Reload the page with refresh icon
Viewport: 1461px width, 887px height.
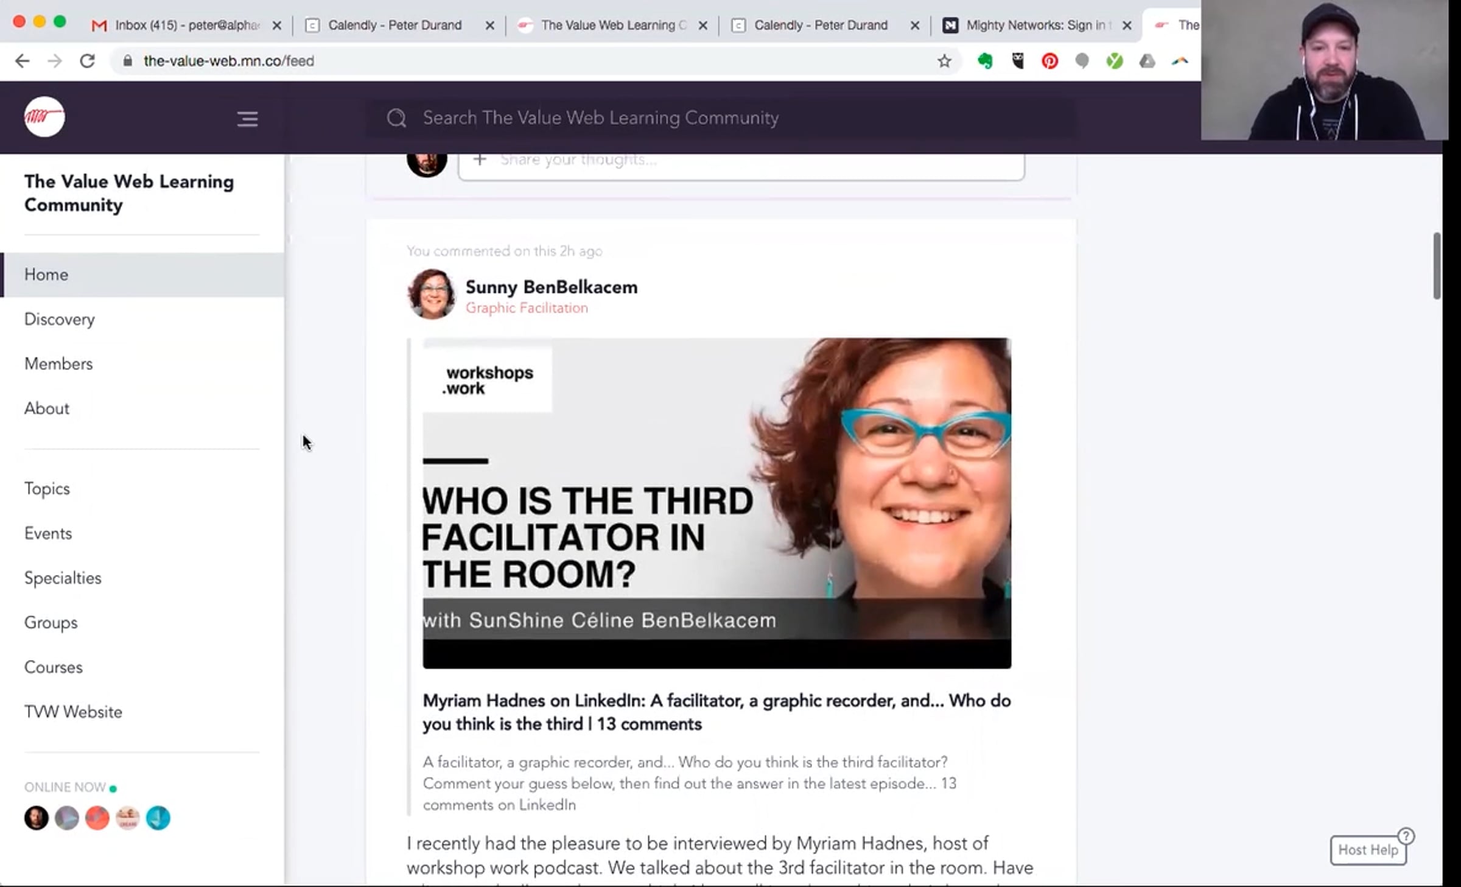87,61
